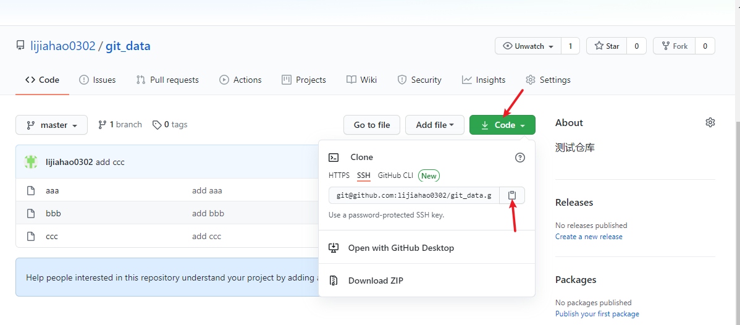Click Create a new release link
This screenshot has width=740, height=325.
click(589, 237)
